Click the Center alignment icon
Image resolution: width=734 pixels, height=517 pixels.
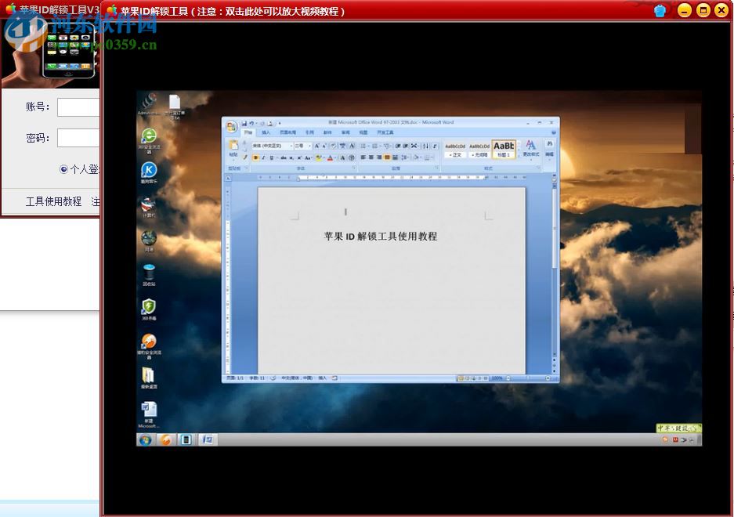coord(371,157)
